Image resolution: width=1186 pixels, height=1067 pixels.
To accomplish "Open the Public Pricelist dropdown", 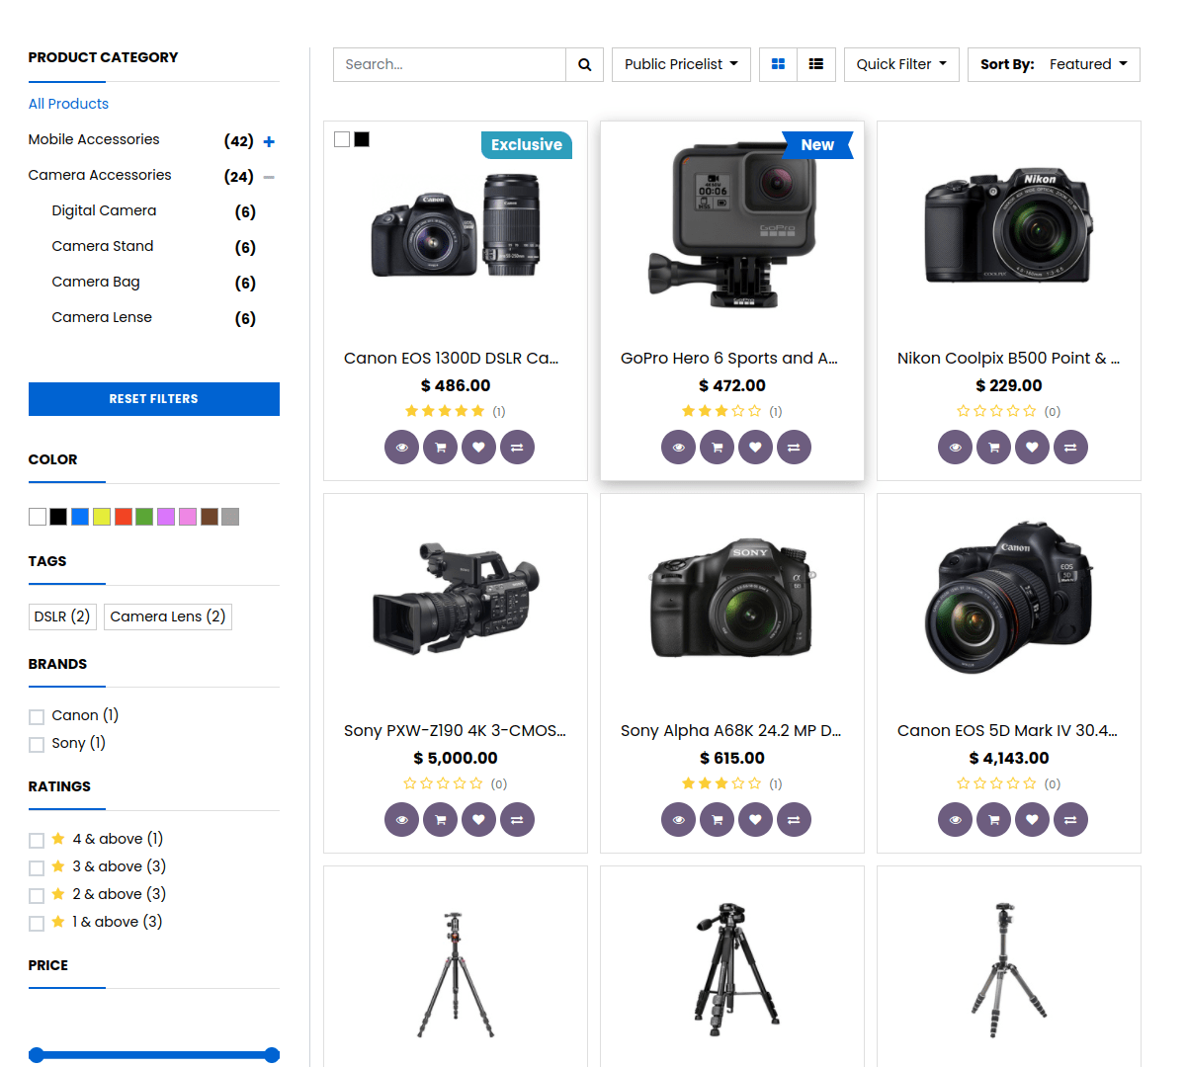I will (x=681, y=64).
